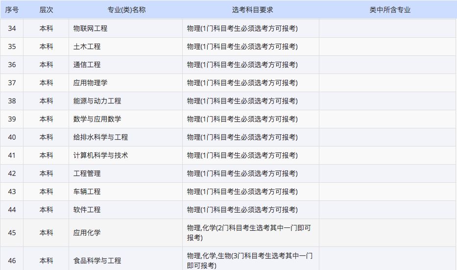Click row number 42 cell

(12, 173)
